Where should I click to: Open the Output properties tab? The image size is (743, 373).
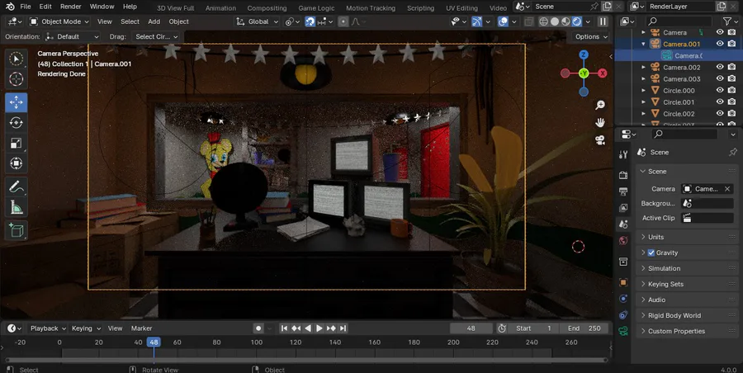(623, 191)
